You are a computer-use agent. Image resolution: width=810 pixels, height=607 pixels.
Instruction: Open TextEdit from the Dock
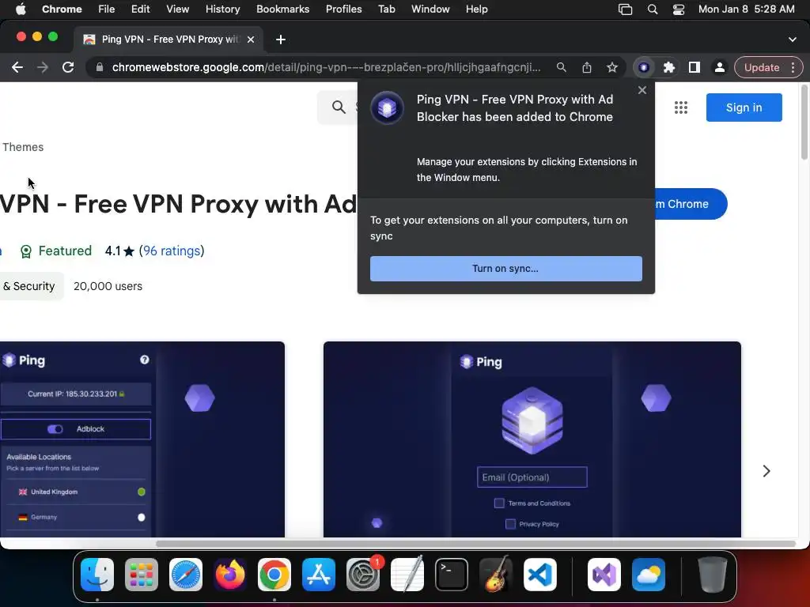click(x=407, y=575)
